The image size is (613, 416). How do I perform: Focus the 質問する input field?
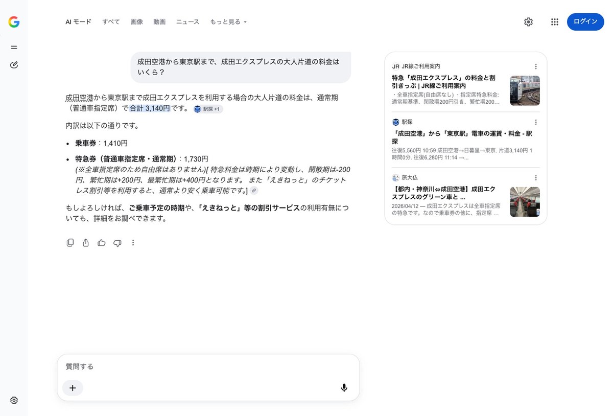[208, 366]
